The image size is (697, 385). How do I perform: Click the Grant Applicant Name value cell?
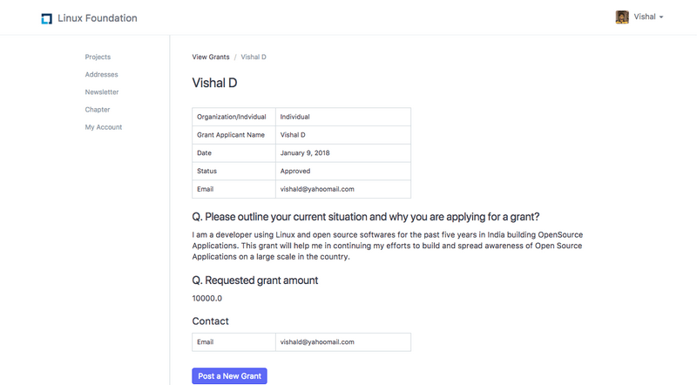click(x=293, y=135)
